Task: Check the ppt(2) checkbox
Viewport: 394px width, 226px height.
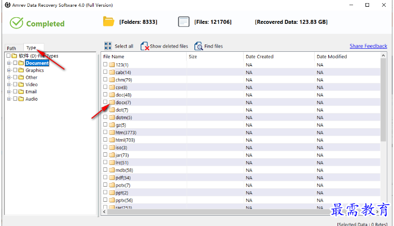Action: pos(105,192)
